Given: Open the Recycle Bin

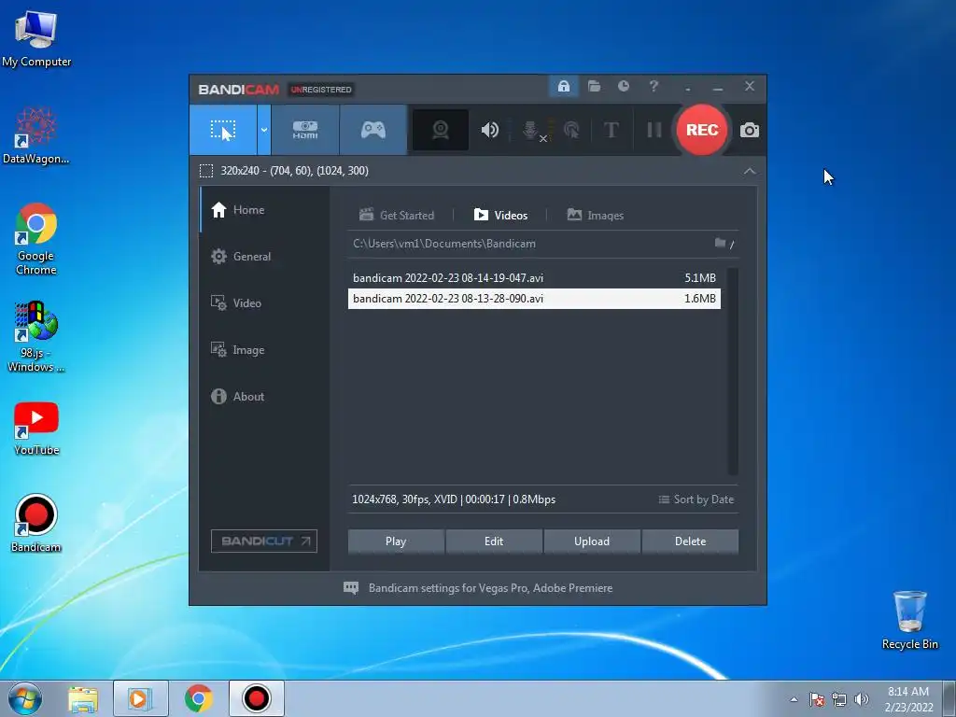Looking at the screenshot, I should (x=909, y=620).
